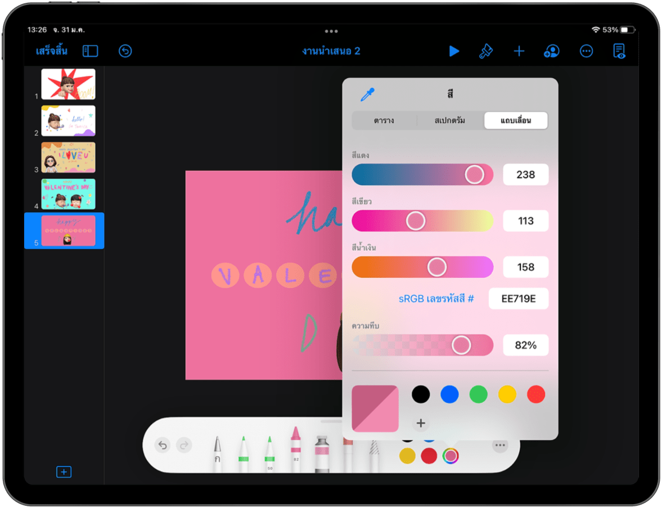The image size is (662, 508).
Task: Open the Collaborate people icon
Action: pyautogui.click(x=552, y=51)
